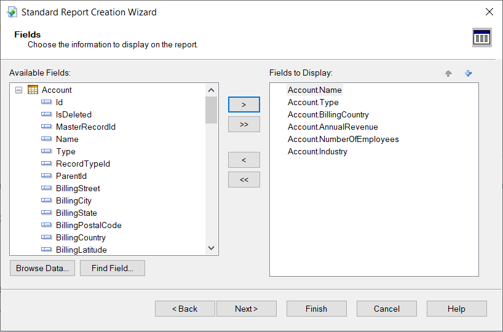Screen dimensions: 503x332
Task: Remove all fields with << button
Action: coord(244,180)
